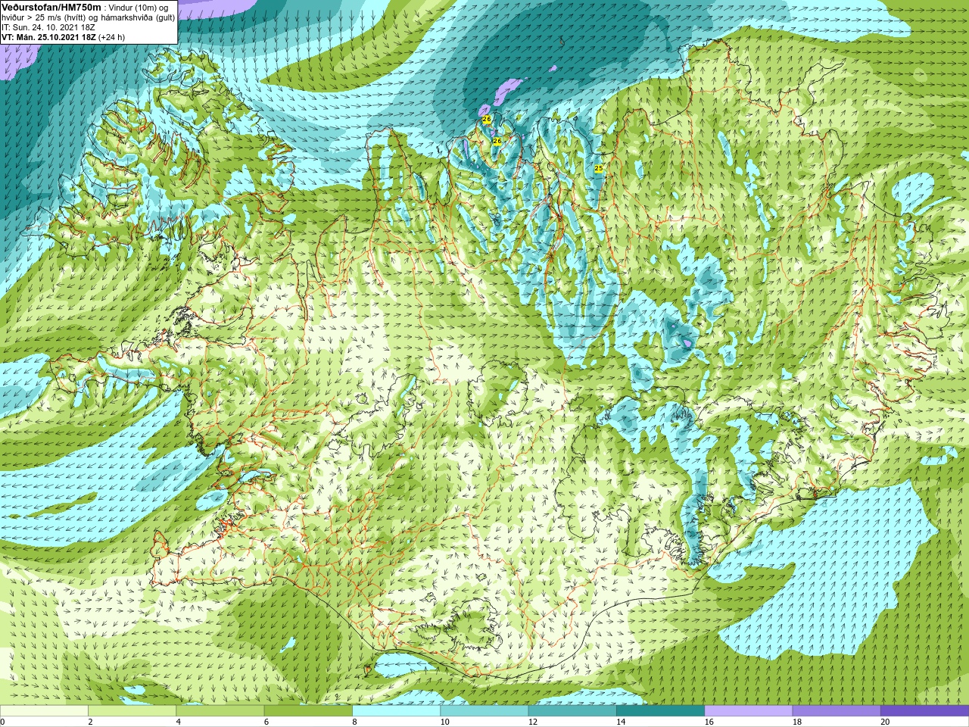Image resolution: width=969 pixels, height=727 pixels.
Task: Click the 10–12 m/s turquoise legend swatch
Action: (484, 711)
